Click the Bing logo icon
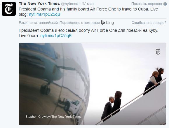 (103, 22)
